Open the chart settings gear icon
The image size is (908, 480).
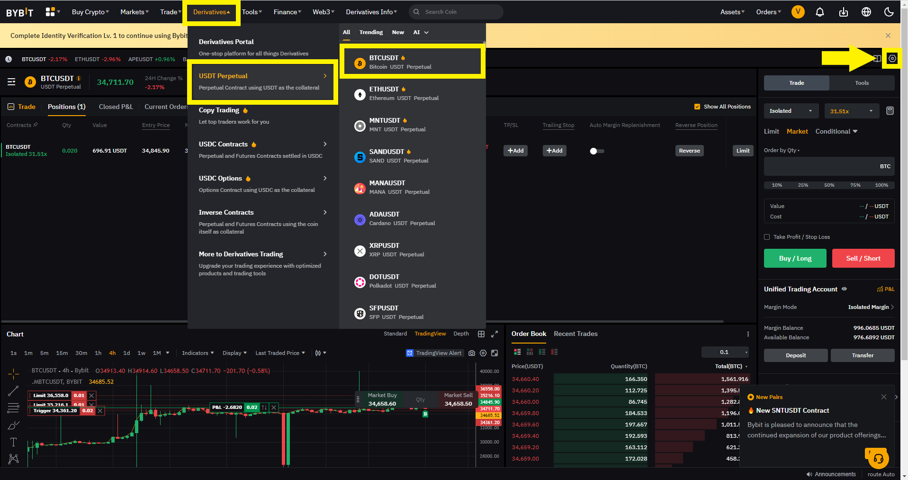(x=483, y=353)
